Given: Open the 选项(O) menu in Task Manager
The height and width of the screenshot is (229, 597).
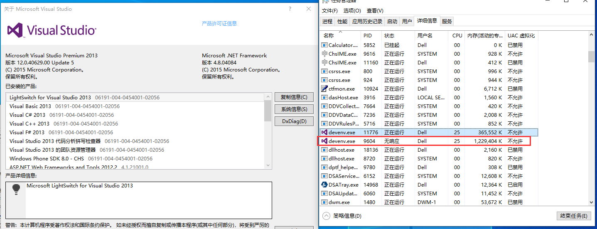Looking at the screenshot, I should [x=352, y=10].
